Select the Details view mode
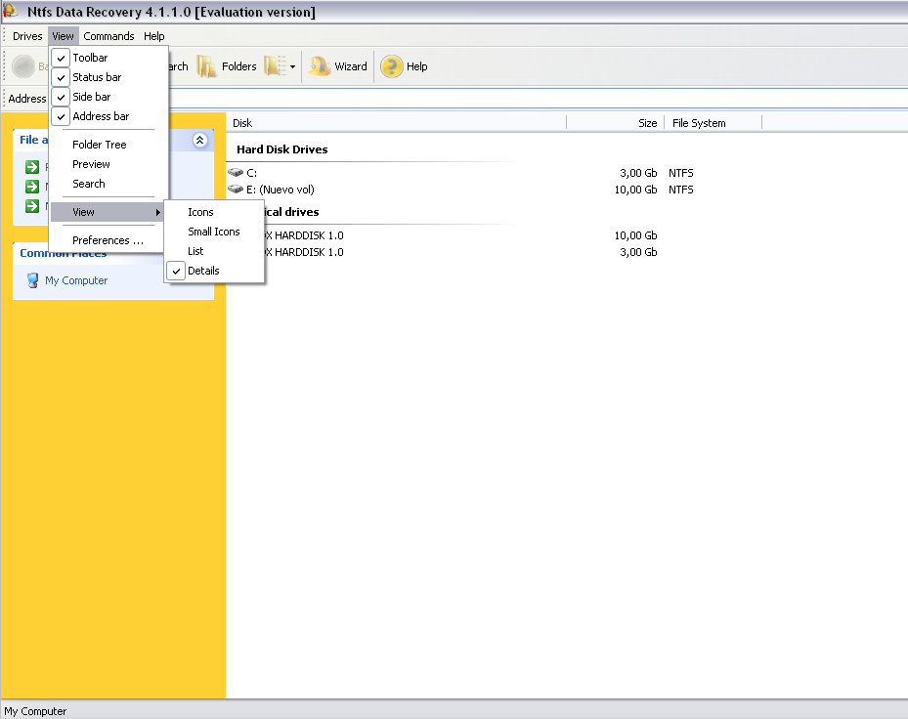 [214, 271]
